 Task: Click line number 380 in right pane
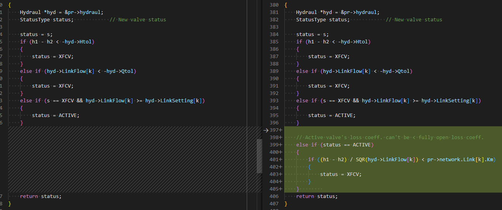273,5
